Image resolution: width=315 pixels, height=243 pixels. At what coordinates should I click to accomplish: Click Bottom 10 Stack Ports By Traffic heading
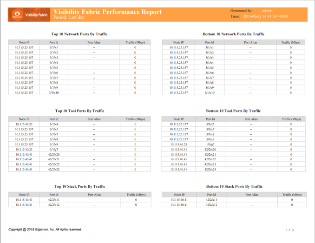[x=234, y=186]
